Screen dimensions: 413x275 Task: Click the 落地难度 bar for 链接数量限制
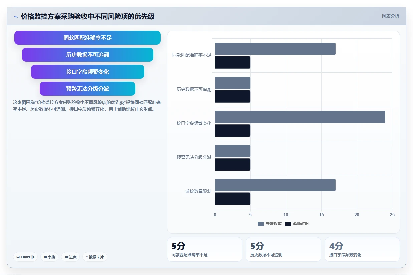click(x=233, y=198)
